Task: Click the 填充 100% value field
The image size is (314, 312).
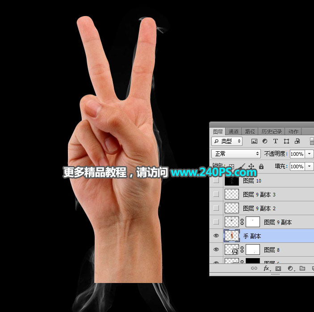Action: (297, 166)
